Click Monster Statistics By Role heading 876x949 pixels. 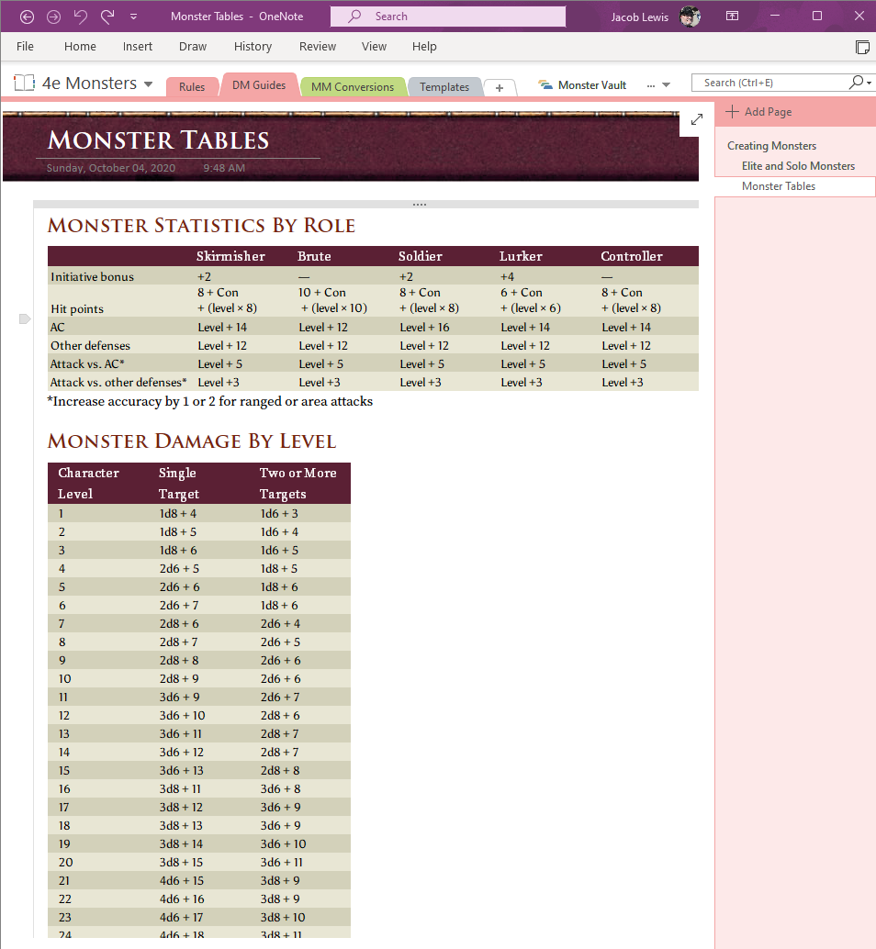click(x=201, y=226)
